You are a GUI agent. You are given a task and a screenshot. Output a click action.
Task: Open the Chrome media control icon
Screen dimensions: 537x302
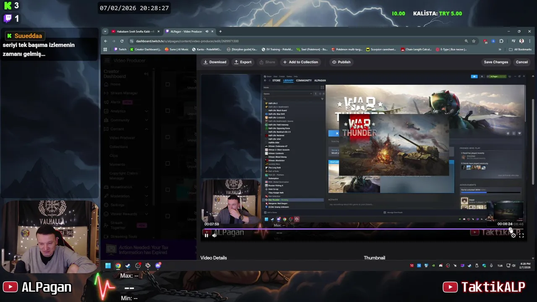[x=513, y=41]
